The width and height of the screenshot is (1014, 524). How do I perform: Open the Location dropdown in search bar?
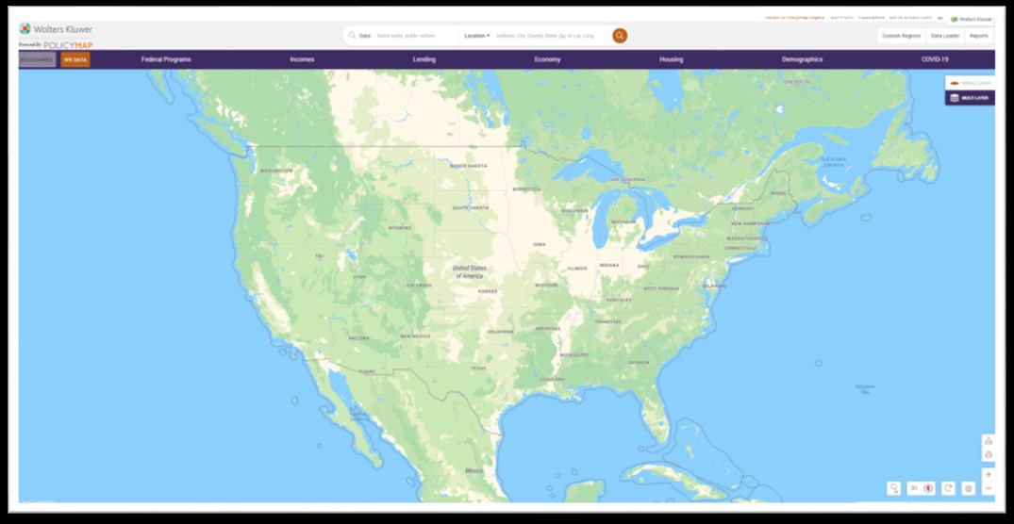(x=477, y=36)
